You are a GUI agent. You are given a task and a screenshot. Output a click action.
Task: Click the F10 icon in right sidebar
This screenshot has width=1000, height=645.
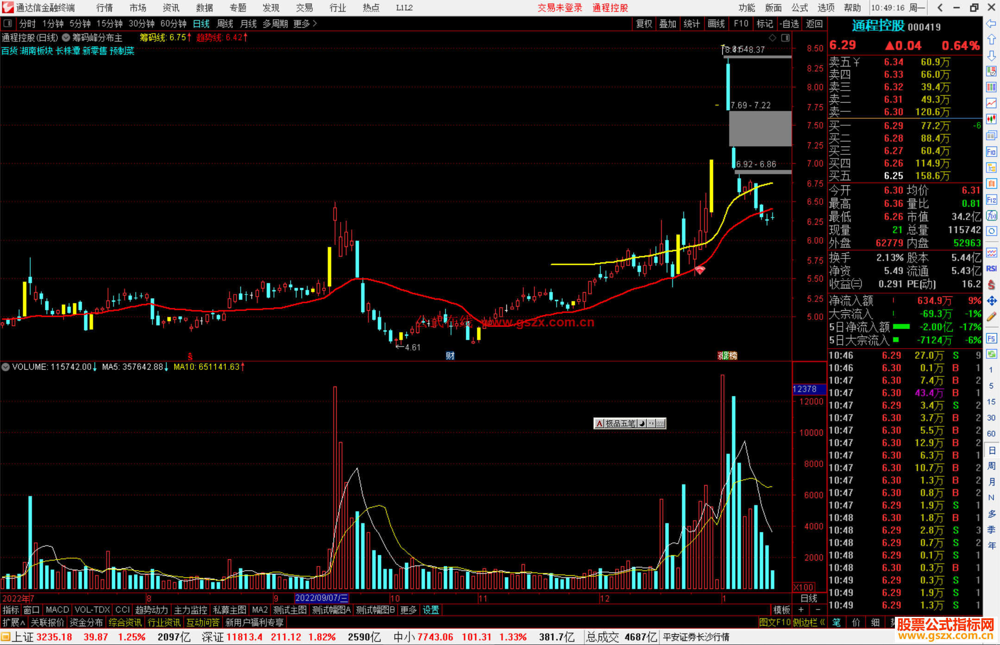point(991,152)
